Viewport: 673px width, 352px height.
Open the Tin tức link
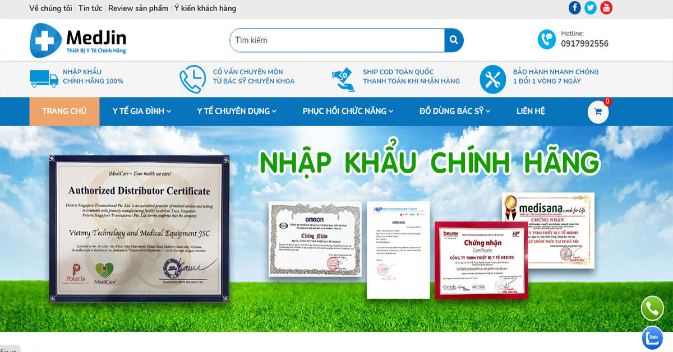coord(90,8)
